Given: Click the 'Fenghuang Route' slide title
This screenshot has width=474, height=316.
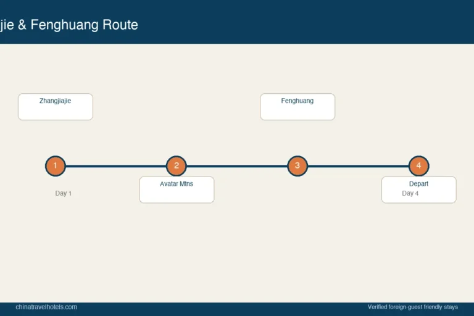Looking at the screenshot, I should click(x=85, y=25).
